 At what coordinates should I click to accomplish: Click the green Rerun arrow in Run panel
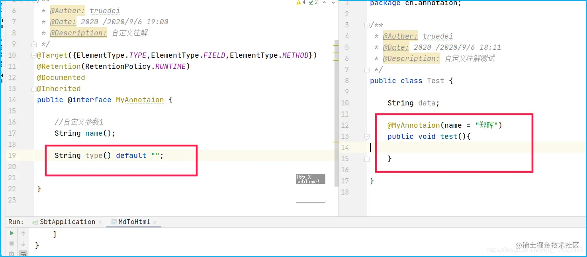pyautogui.click(x=12, y=234)
